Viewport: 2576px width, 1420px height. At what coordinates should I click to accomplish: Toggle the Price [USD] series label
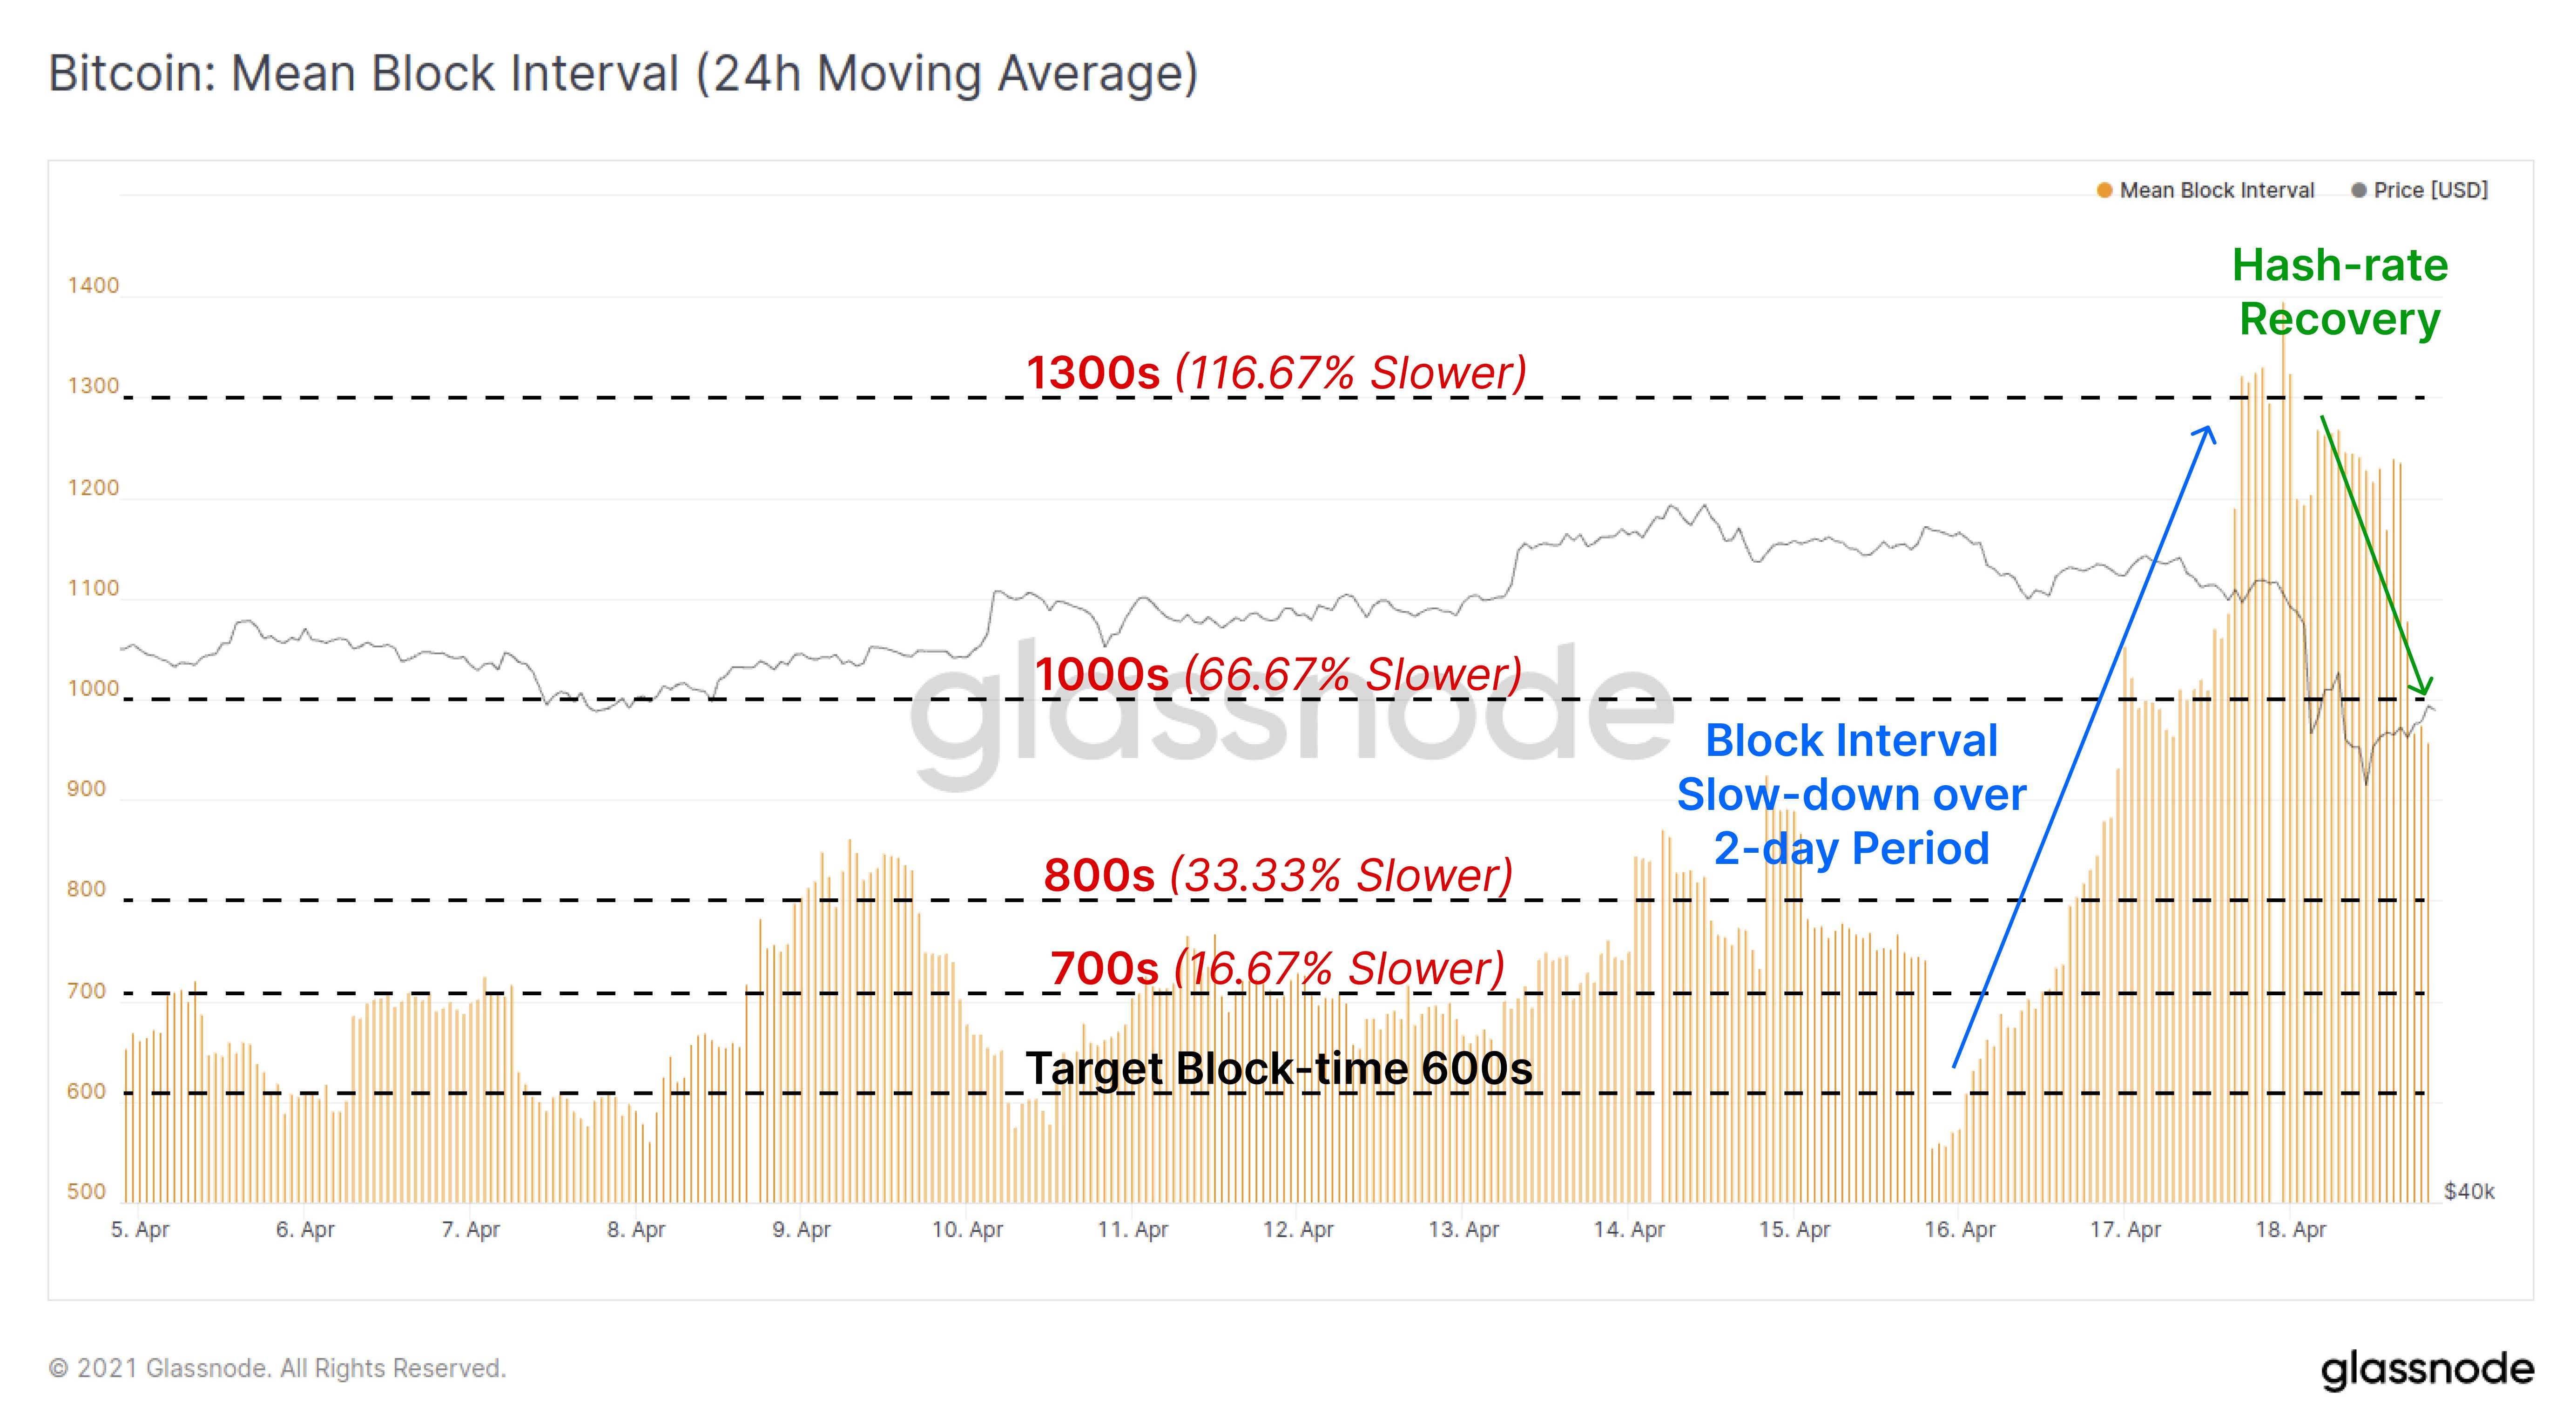pos(2430,190)
